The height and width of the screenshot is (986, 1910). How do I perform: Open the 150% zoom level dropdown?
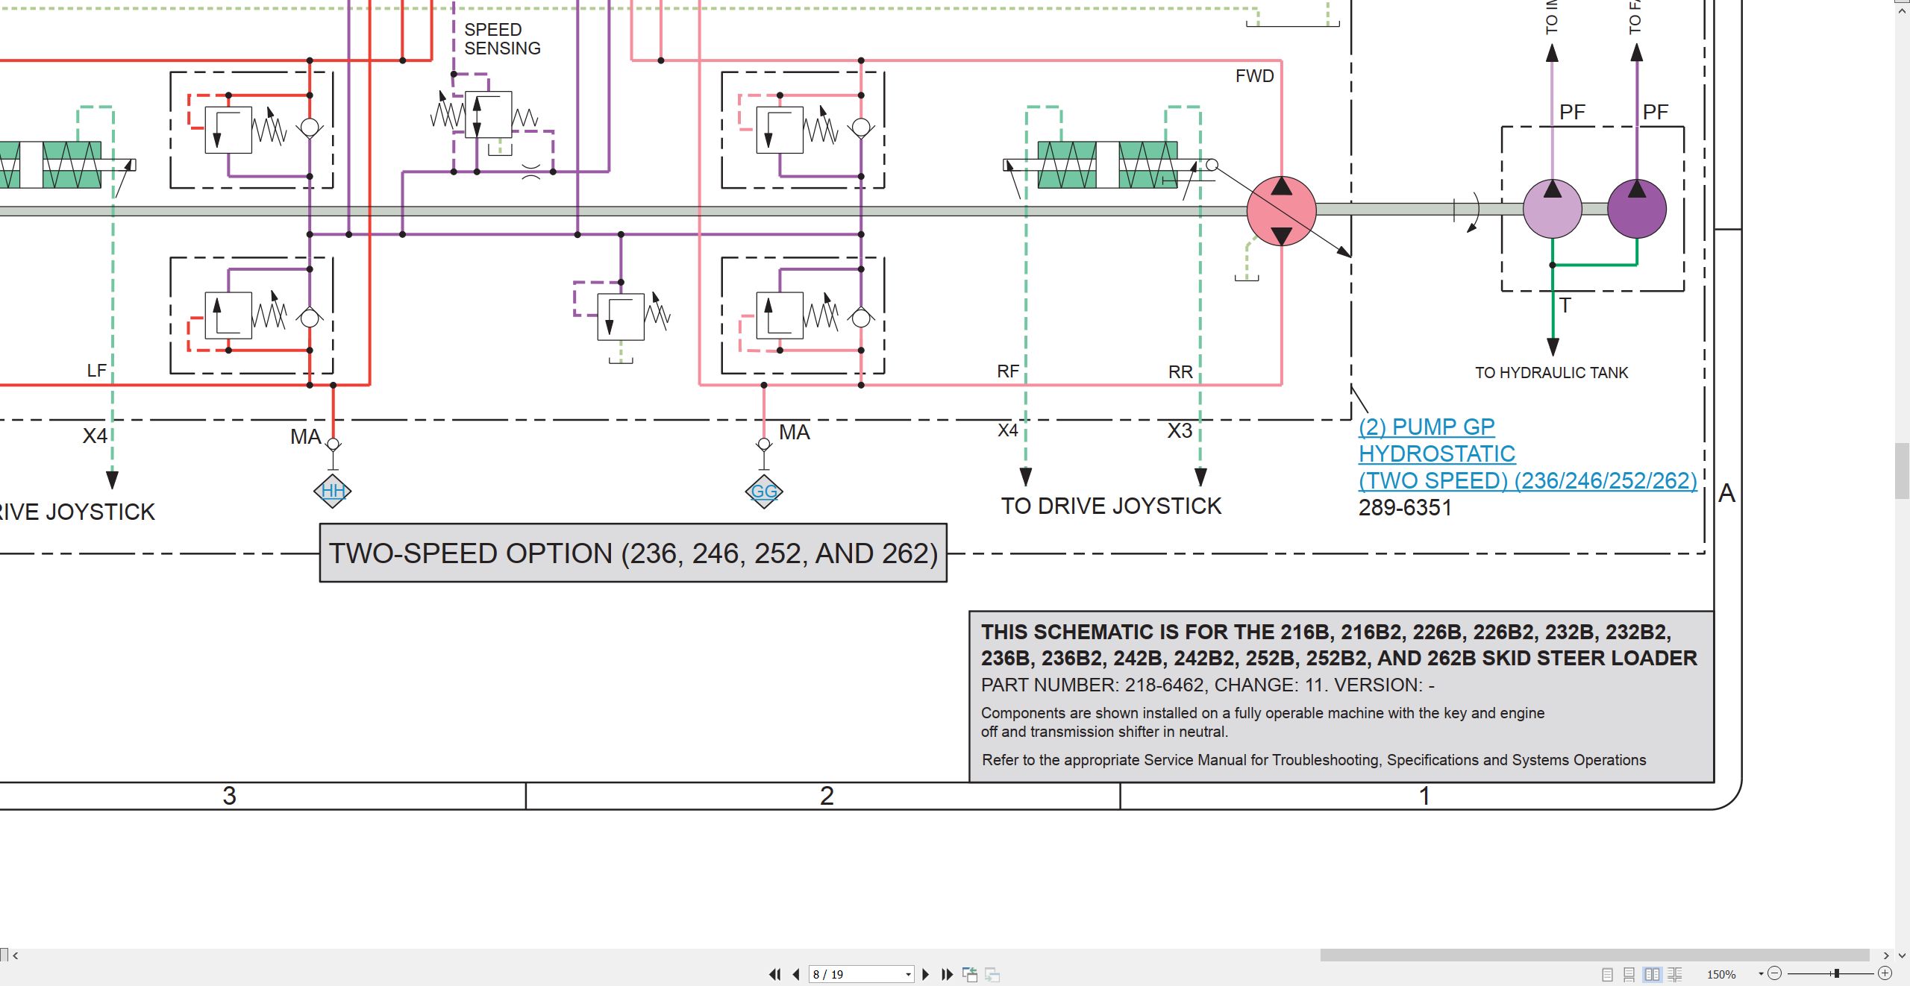click(1762, 974)
